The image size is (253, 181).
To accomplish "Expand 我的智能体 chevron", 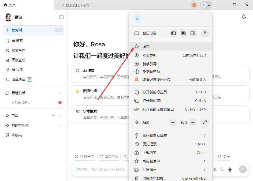I will click(60, 126).
